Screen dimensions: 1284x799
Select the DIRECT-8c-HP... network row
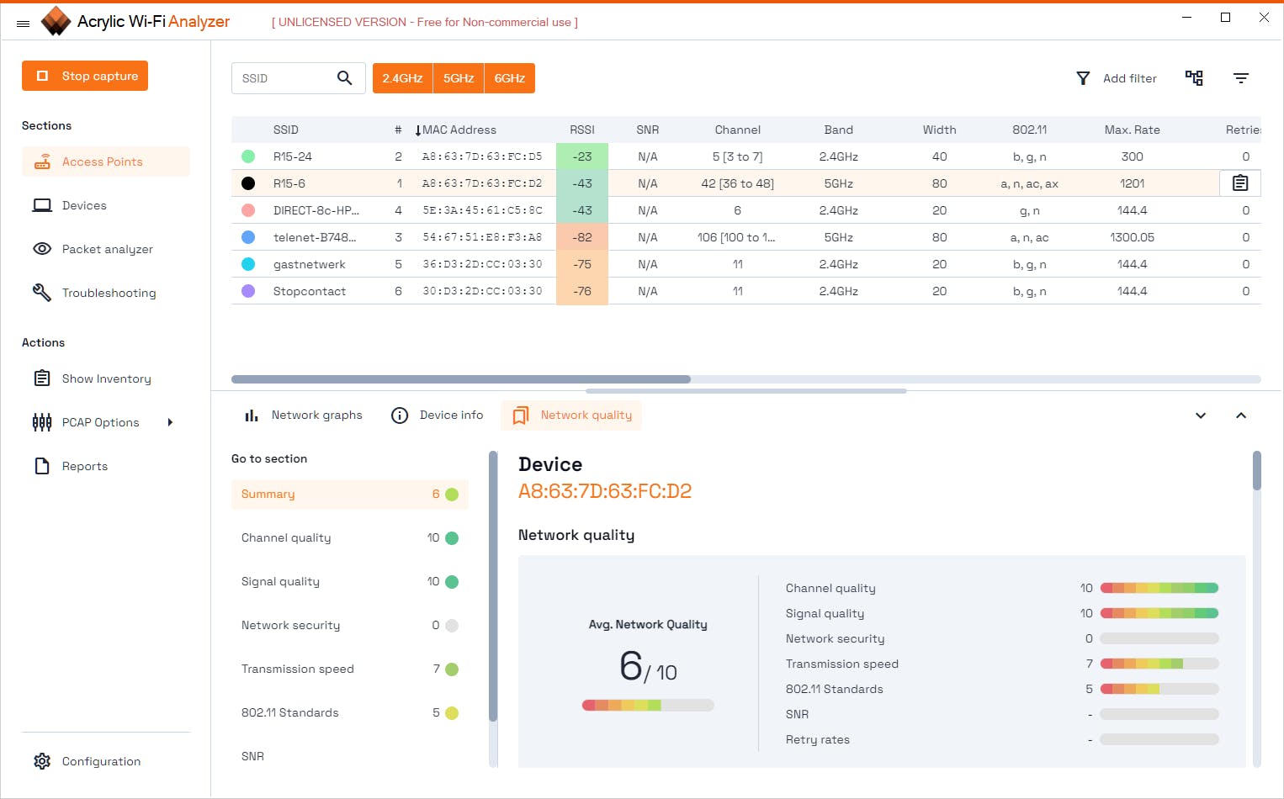point(746,210)
